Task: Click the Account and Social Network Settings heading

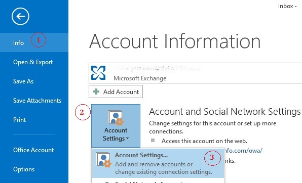Action: 225,112
